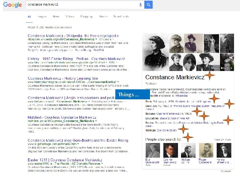Screen dimensions: 240x180
Task: Expand the arrow beside easter1916.ie breadcrumb
Action: (x=102, y=164)
